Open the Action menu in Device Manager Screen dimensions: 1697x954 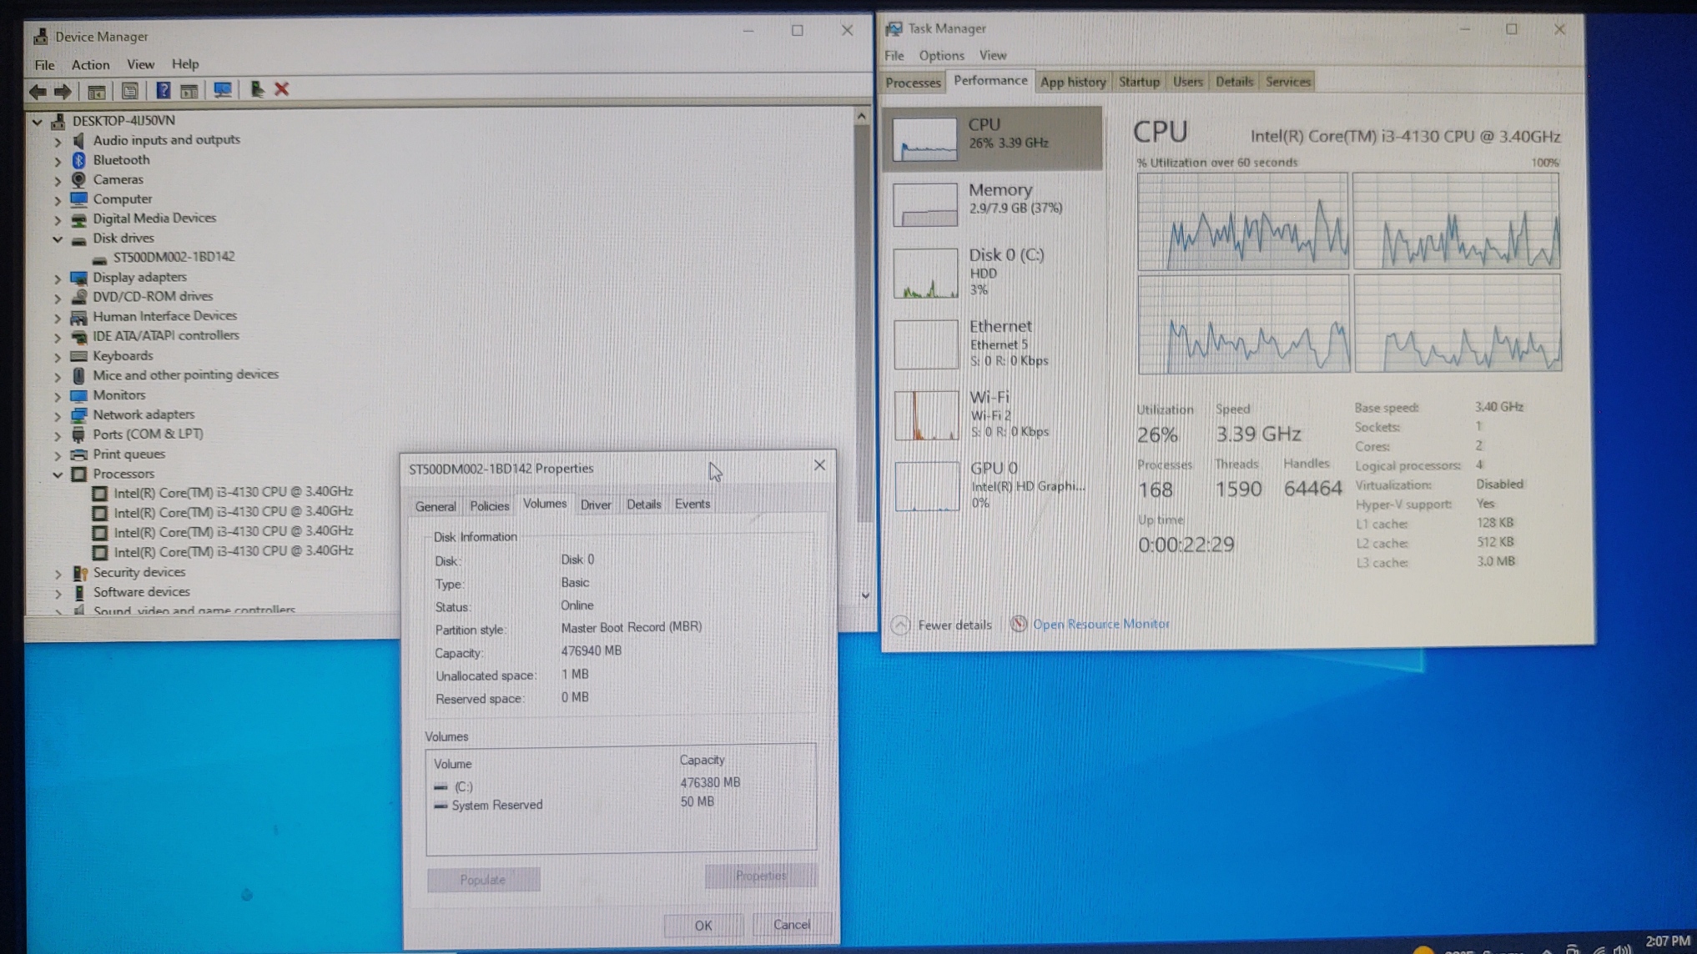coord(90,64)
